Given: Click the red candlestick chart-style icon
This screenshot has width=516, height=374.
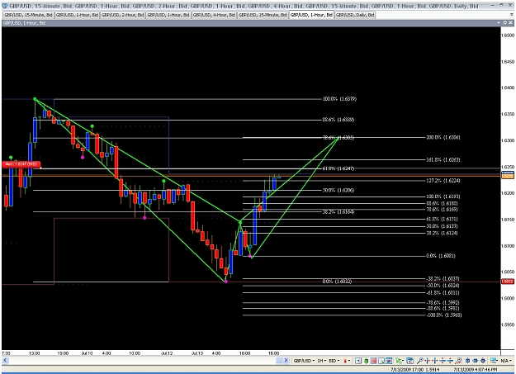Looking at the screenshot, I should pos(345,361).
